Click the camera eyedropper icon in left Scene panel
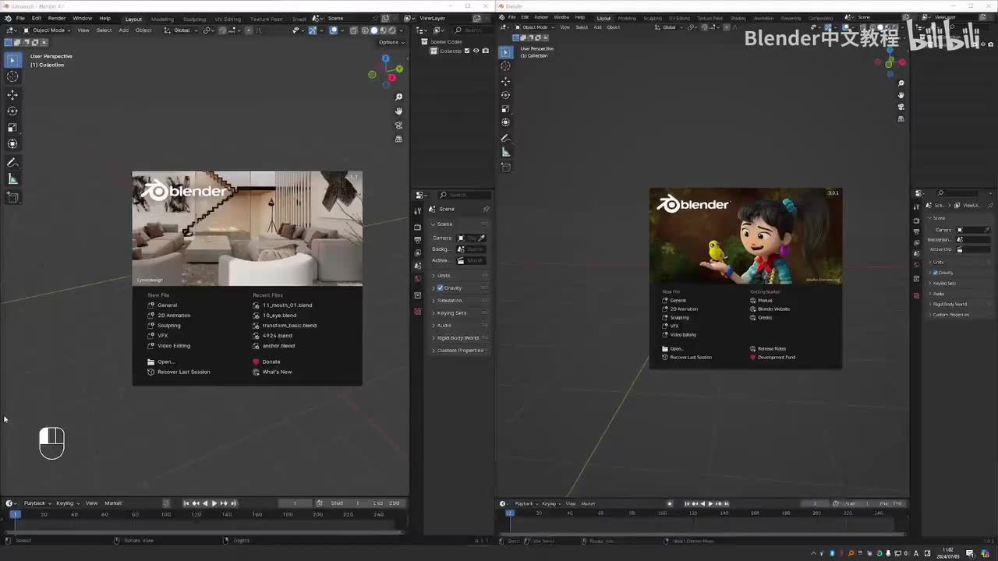Viewport: 998px width, 561px height. 482,238
